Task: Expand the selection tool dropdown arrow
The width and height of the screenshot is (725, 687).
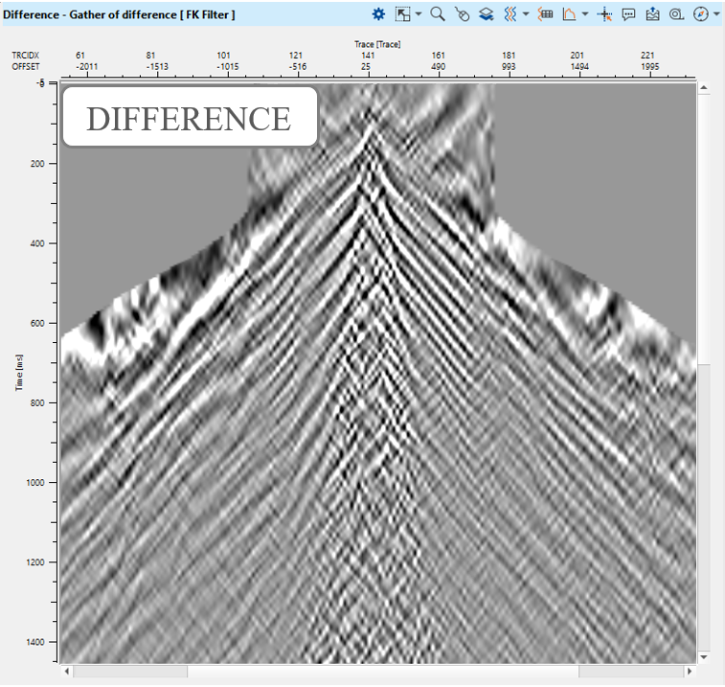Action: point(418,14)
